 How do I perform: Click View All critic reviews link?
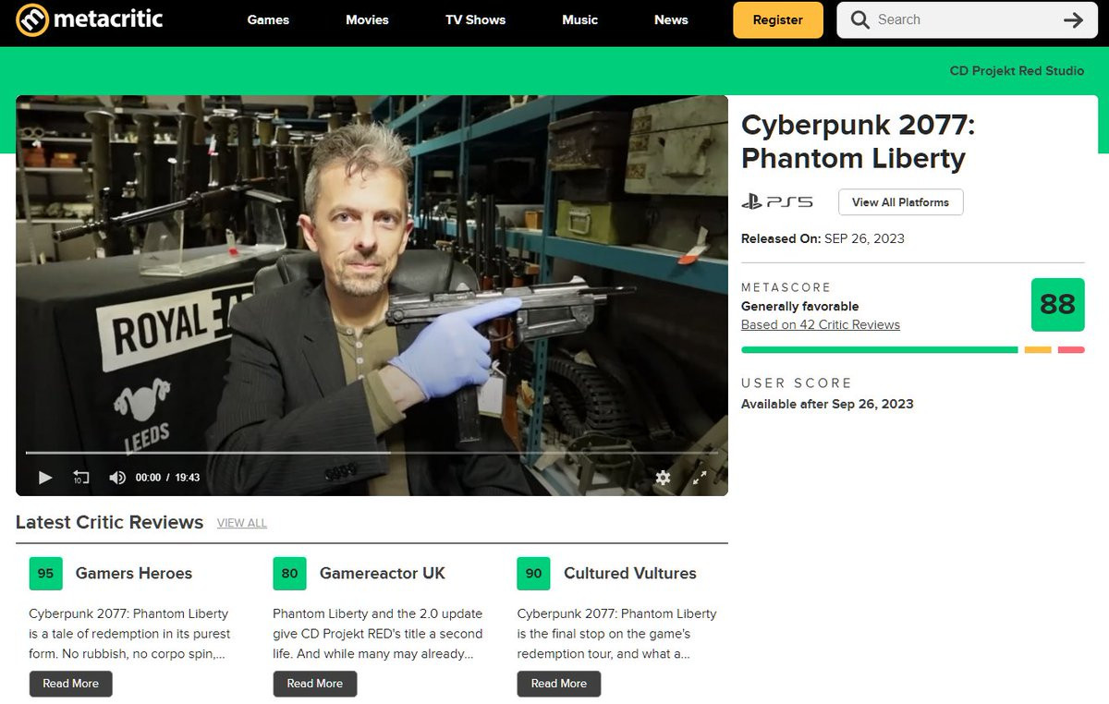coord(242,523)
